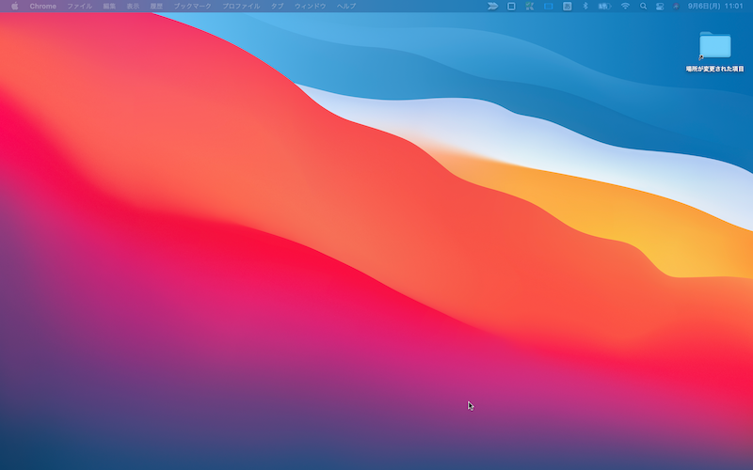Screen dimensions: 753x470
Task: Open the date and time 9月6日(月) 11:01
Action: 715,7
